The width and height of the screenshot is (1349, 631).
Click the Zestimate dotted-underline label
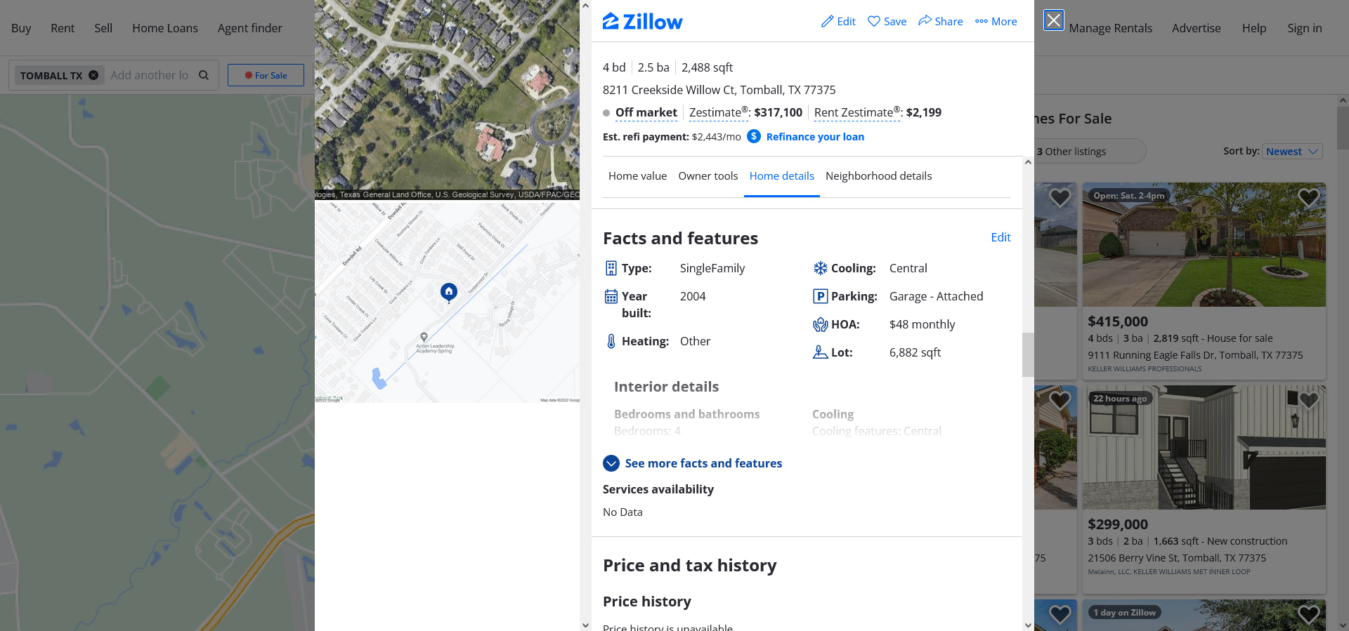[x=717, y=113]
